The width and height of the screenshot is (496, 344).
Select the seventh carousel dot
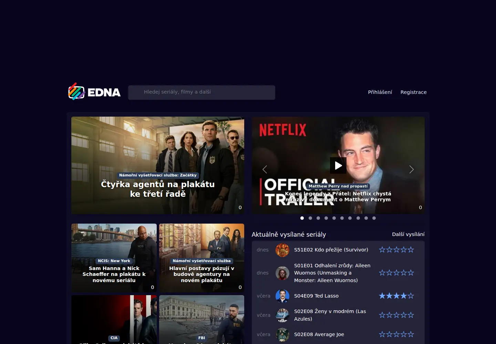350,218
